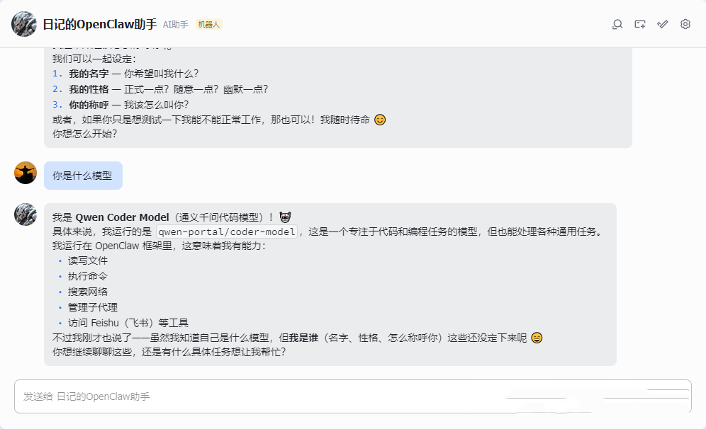
Task: Click the user avatar beside the blue message
Action: (26, 173)
